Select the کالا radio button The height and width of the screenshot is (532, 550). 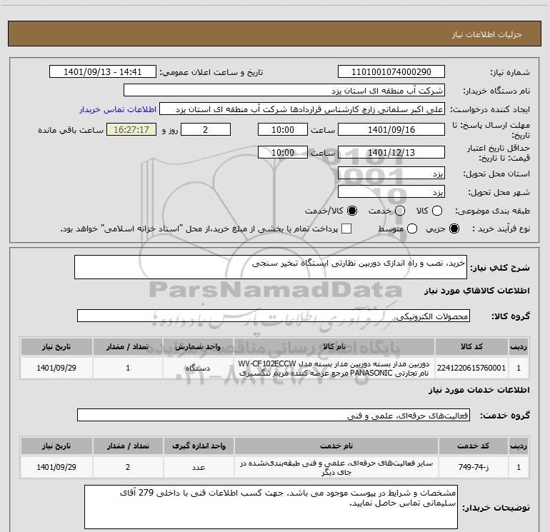(x=437, y=211)
